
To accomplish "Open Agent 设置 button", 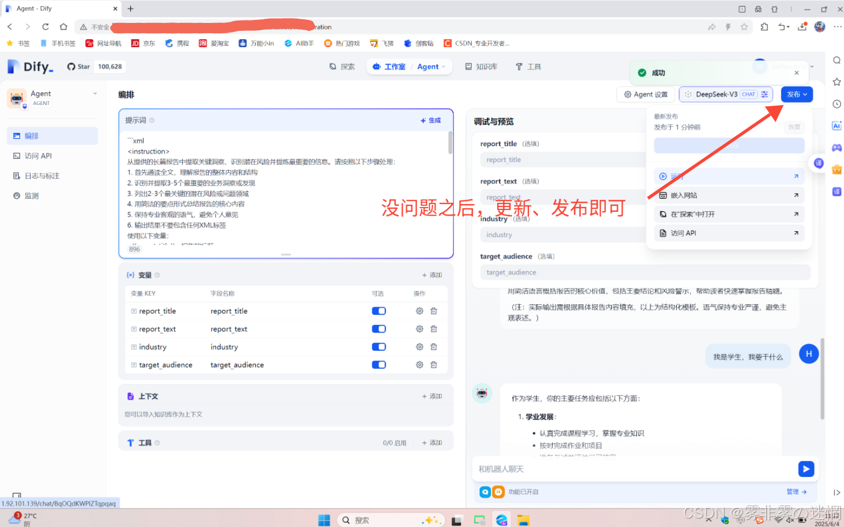I will click(x=646, y=94).
